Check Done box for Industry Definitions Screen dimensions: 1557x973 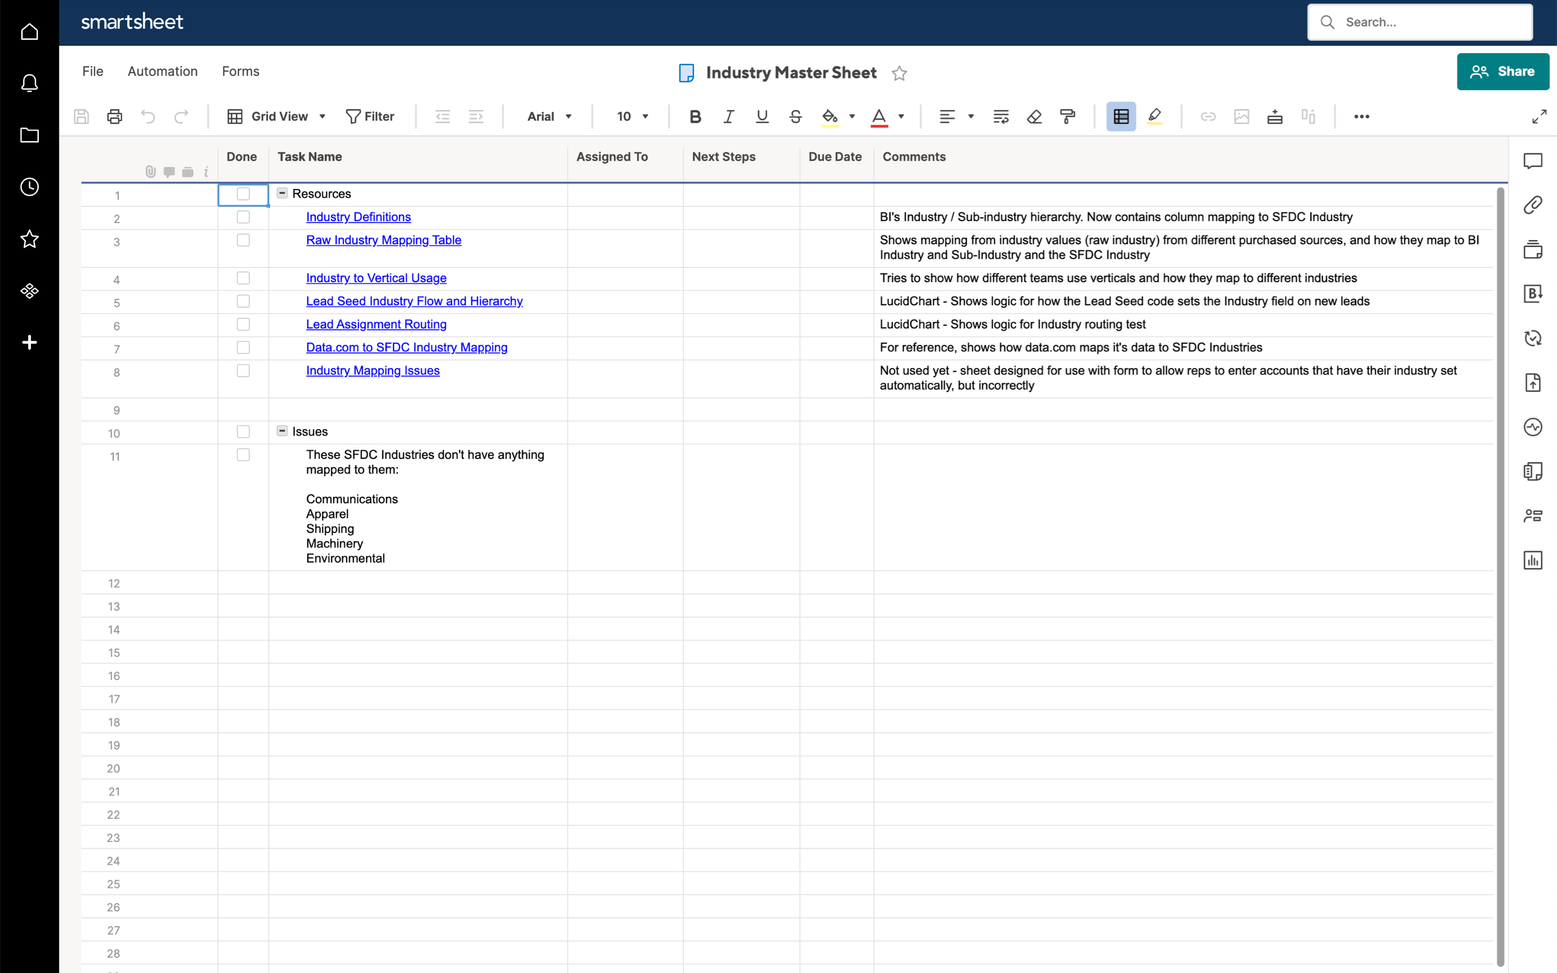pos(243,217)
